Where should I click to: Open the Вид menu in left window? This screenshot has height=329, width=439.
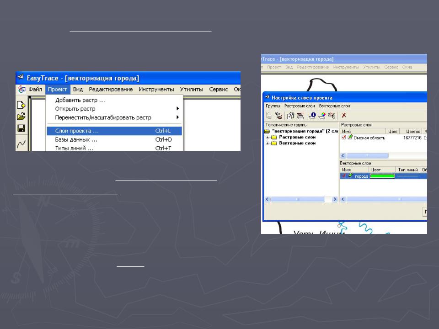click(78, 89)
